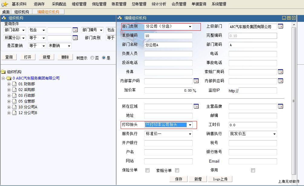Open lookup icon beside 内部供应码 field

[x=280, y=81]
